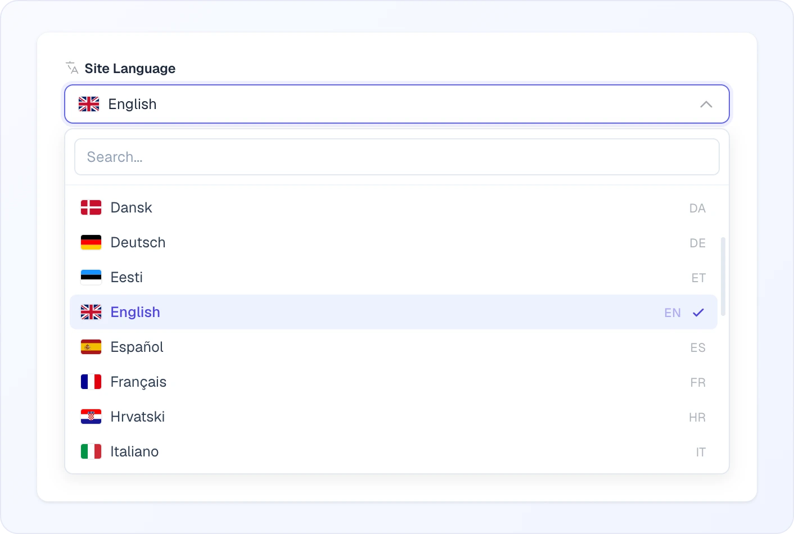Click the UK flag in the English row
This screenshot has width=794, height=534.
pyautogui.click(x=91, y=312)
